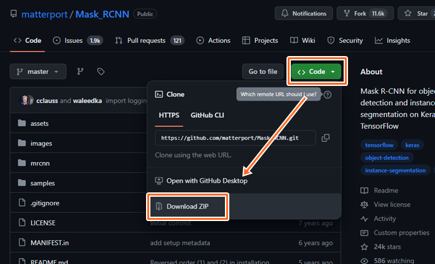Click the LICENSE file icon
Image resolution: width=435 pixels, height=264 pixels.
[22, 222]
